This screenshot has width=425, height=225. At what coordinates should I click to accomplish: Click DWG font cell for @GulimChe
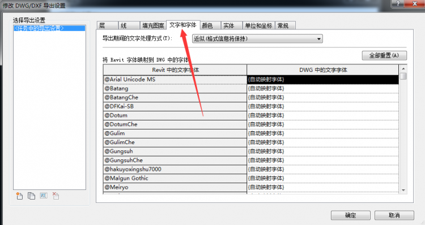pos(323,142)
